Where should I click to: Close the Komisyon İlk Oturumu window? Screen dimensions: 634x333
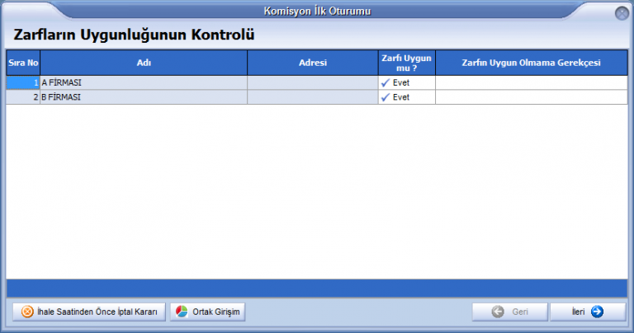[x=622, y=13]
